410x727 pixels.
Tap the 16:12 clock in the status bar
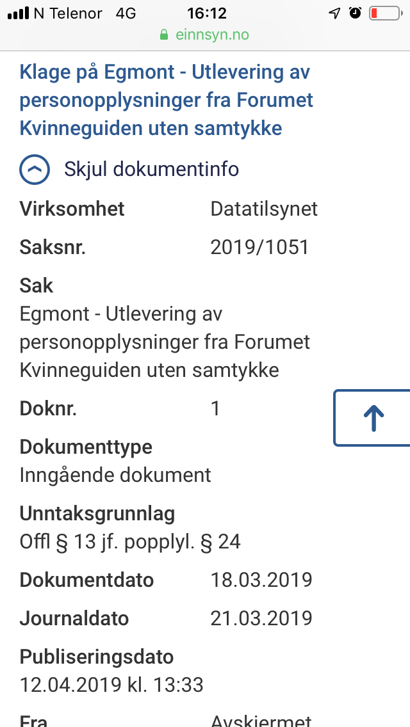click(x=207, y=13)
